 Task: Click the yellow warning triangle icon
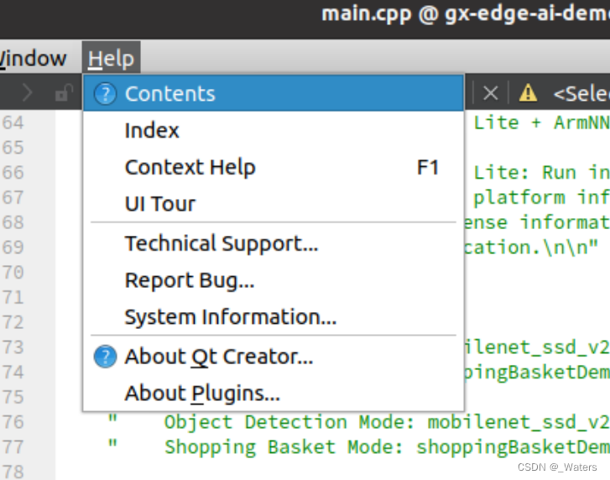click(528, 93)
